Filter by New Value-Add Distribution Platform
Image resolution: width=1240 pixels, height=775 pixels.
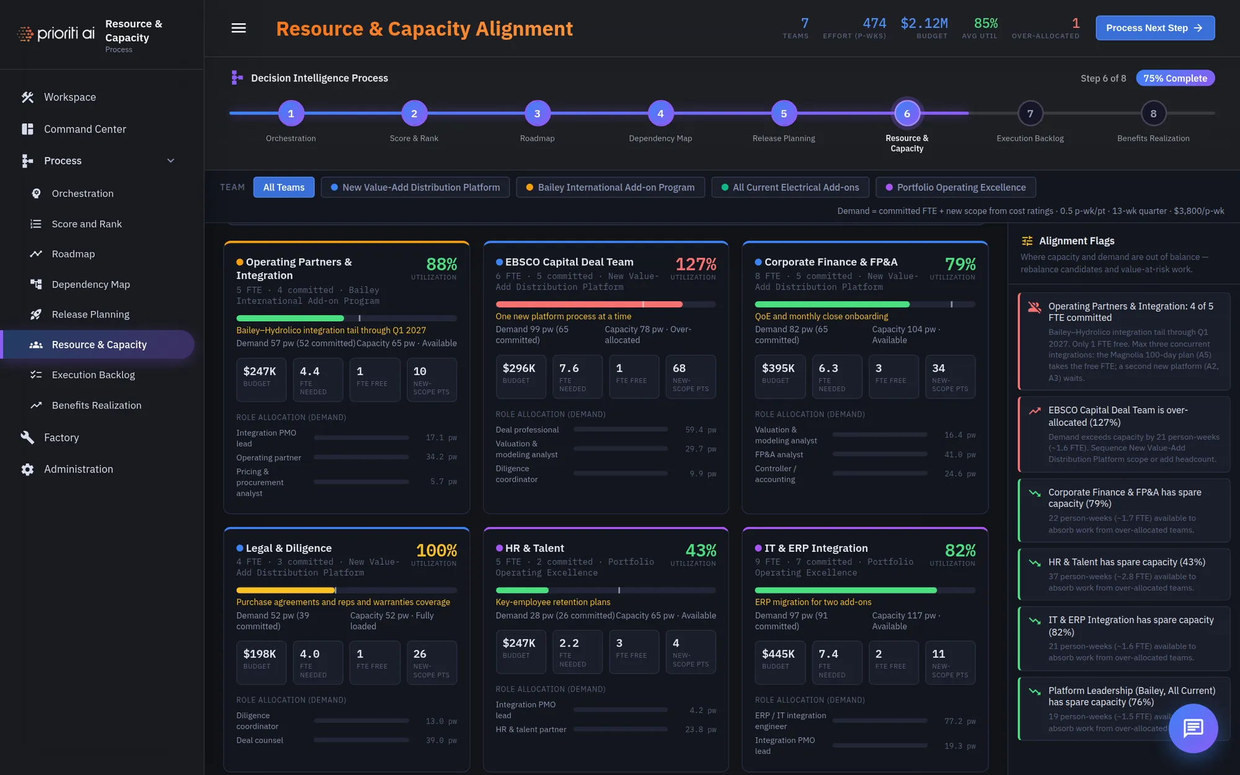[415, 187]
